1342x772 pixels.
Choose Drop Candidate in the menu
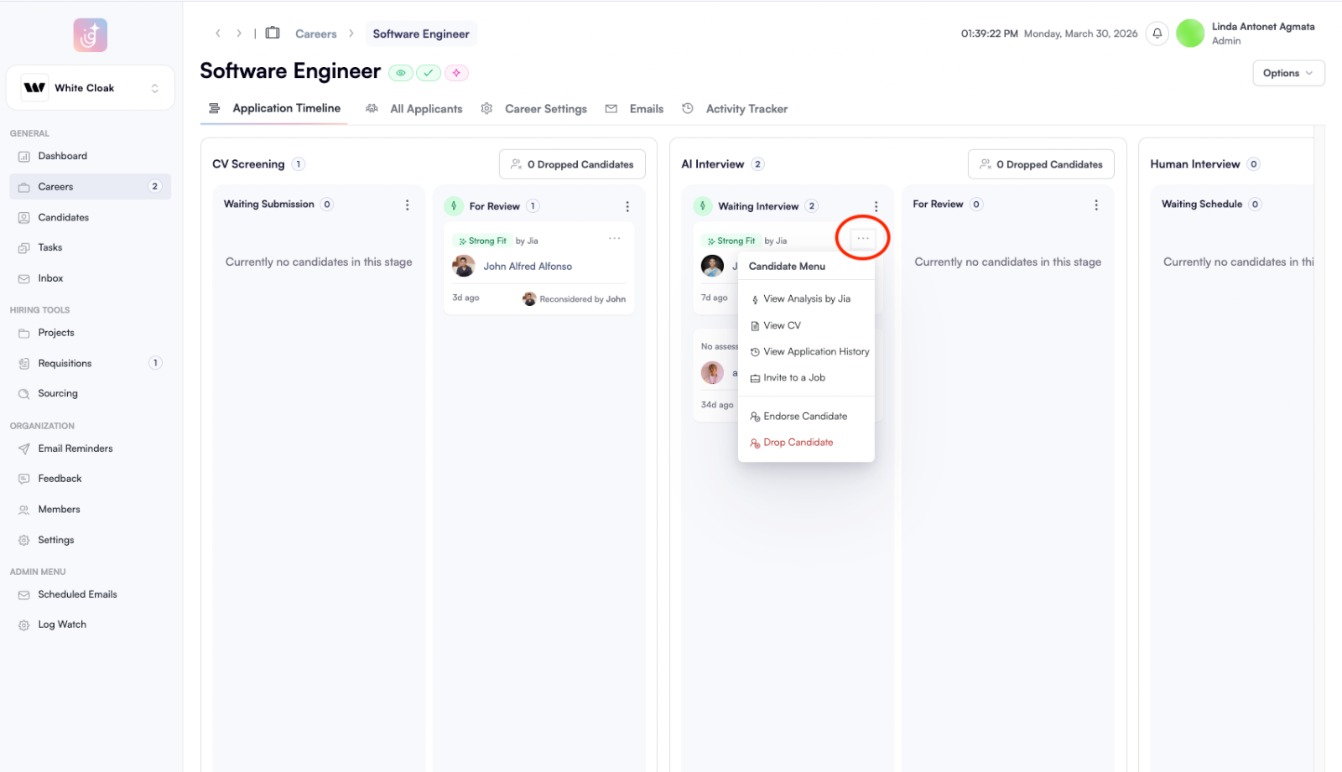click(798, 443)
